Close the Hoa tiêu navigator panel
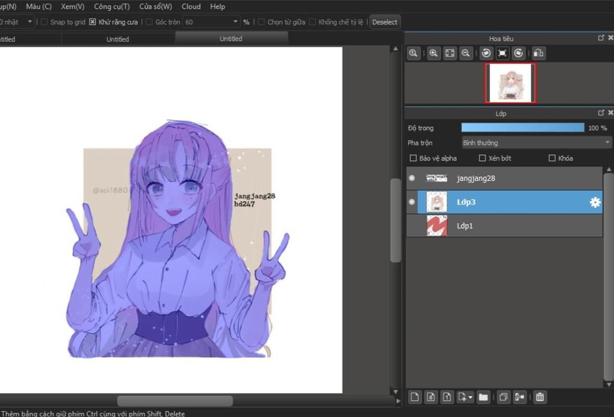This screenshot has height=417, width=614. coord(610,38)
